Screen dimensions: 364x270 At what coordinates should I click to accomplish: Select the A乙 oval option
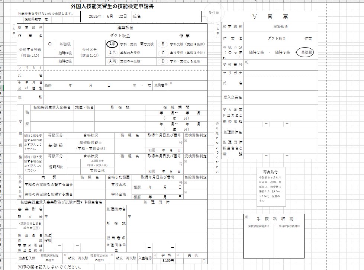(x=112, y=53)
